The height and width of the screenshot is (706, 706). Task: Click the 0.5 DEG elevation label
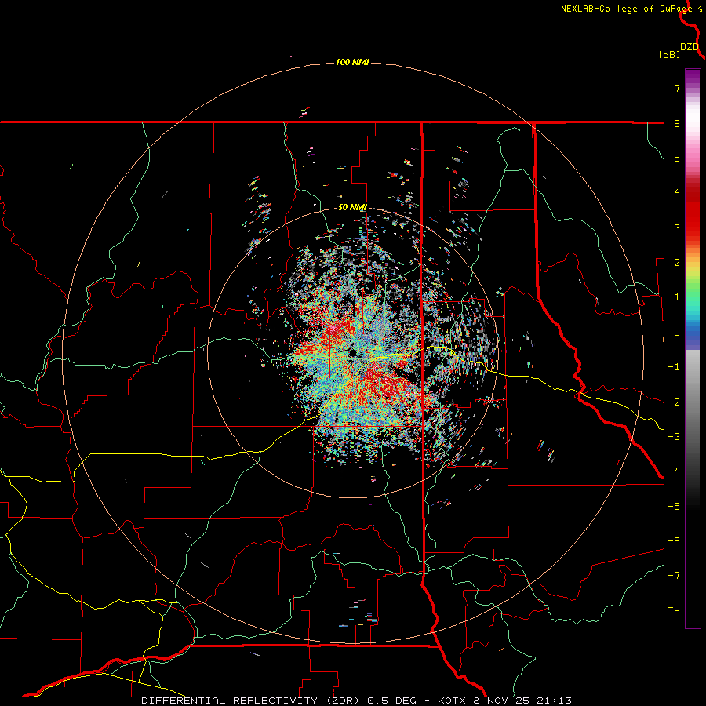(395, 701)
